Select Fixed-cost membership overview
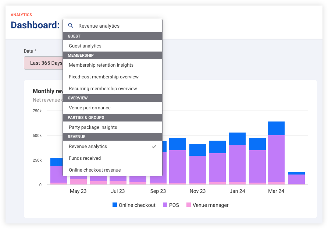328x229 pixels. point(113,77)
